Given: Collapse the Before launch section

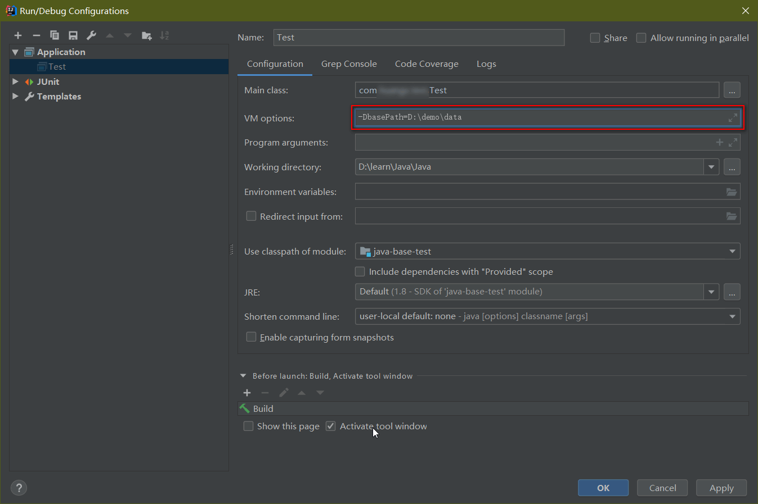Looking at the screenshot, I should click(x=243, y=376).
